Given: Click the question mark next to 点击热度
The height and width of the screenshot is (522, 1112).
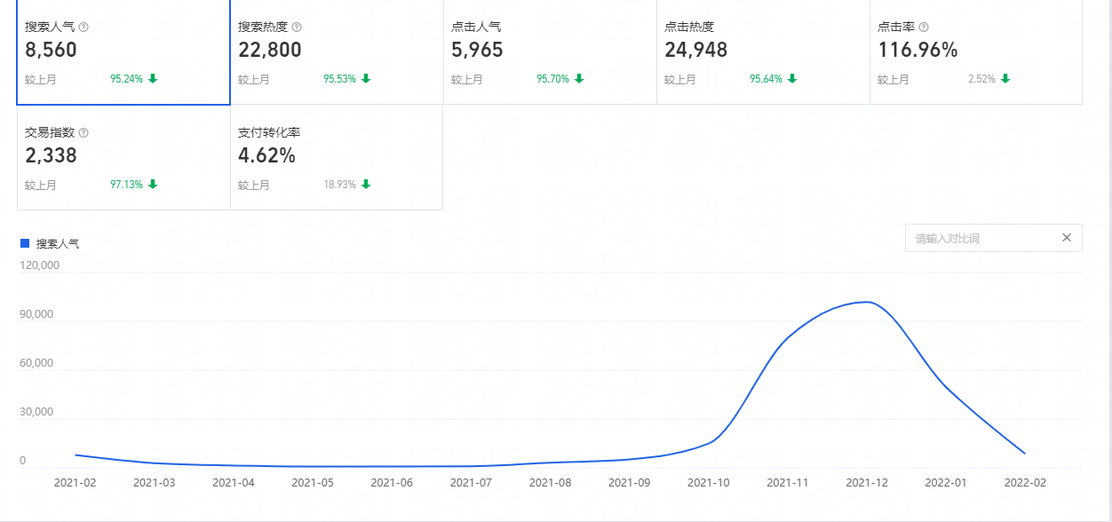Looking at the screenshot, I should pos(723,28).
